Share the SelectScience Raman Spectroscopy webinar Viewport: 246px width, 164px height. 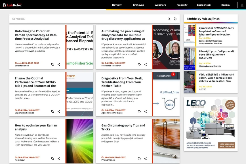(x=59, y=64)
